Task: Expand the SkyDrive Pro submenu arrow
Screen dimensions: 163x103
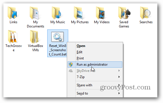Action: click(119, 71)
